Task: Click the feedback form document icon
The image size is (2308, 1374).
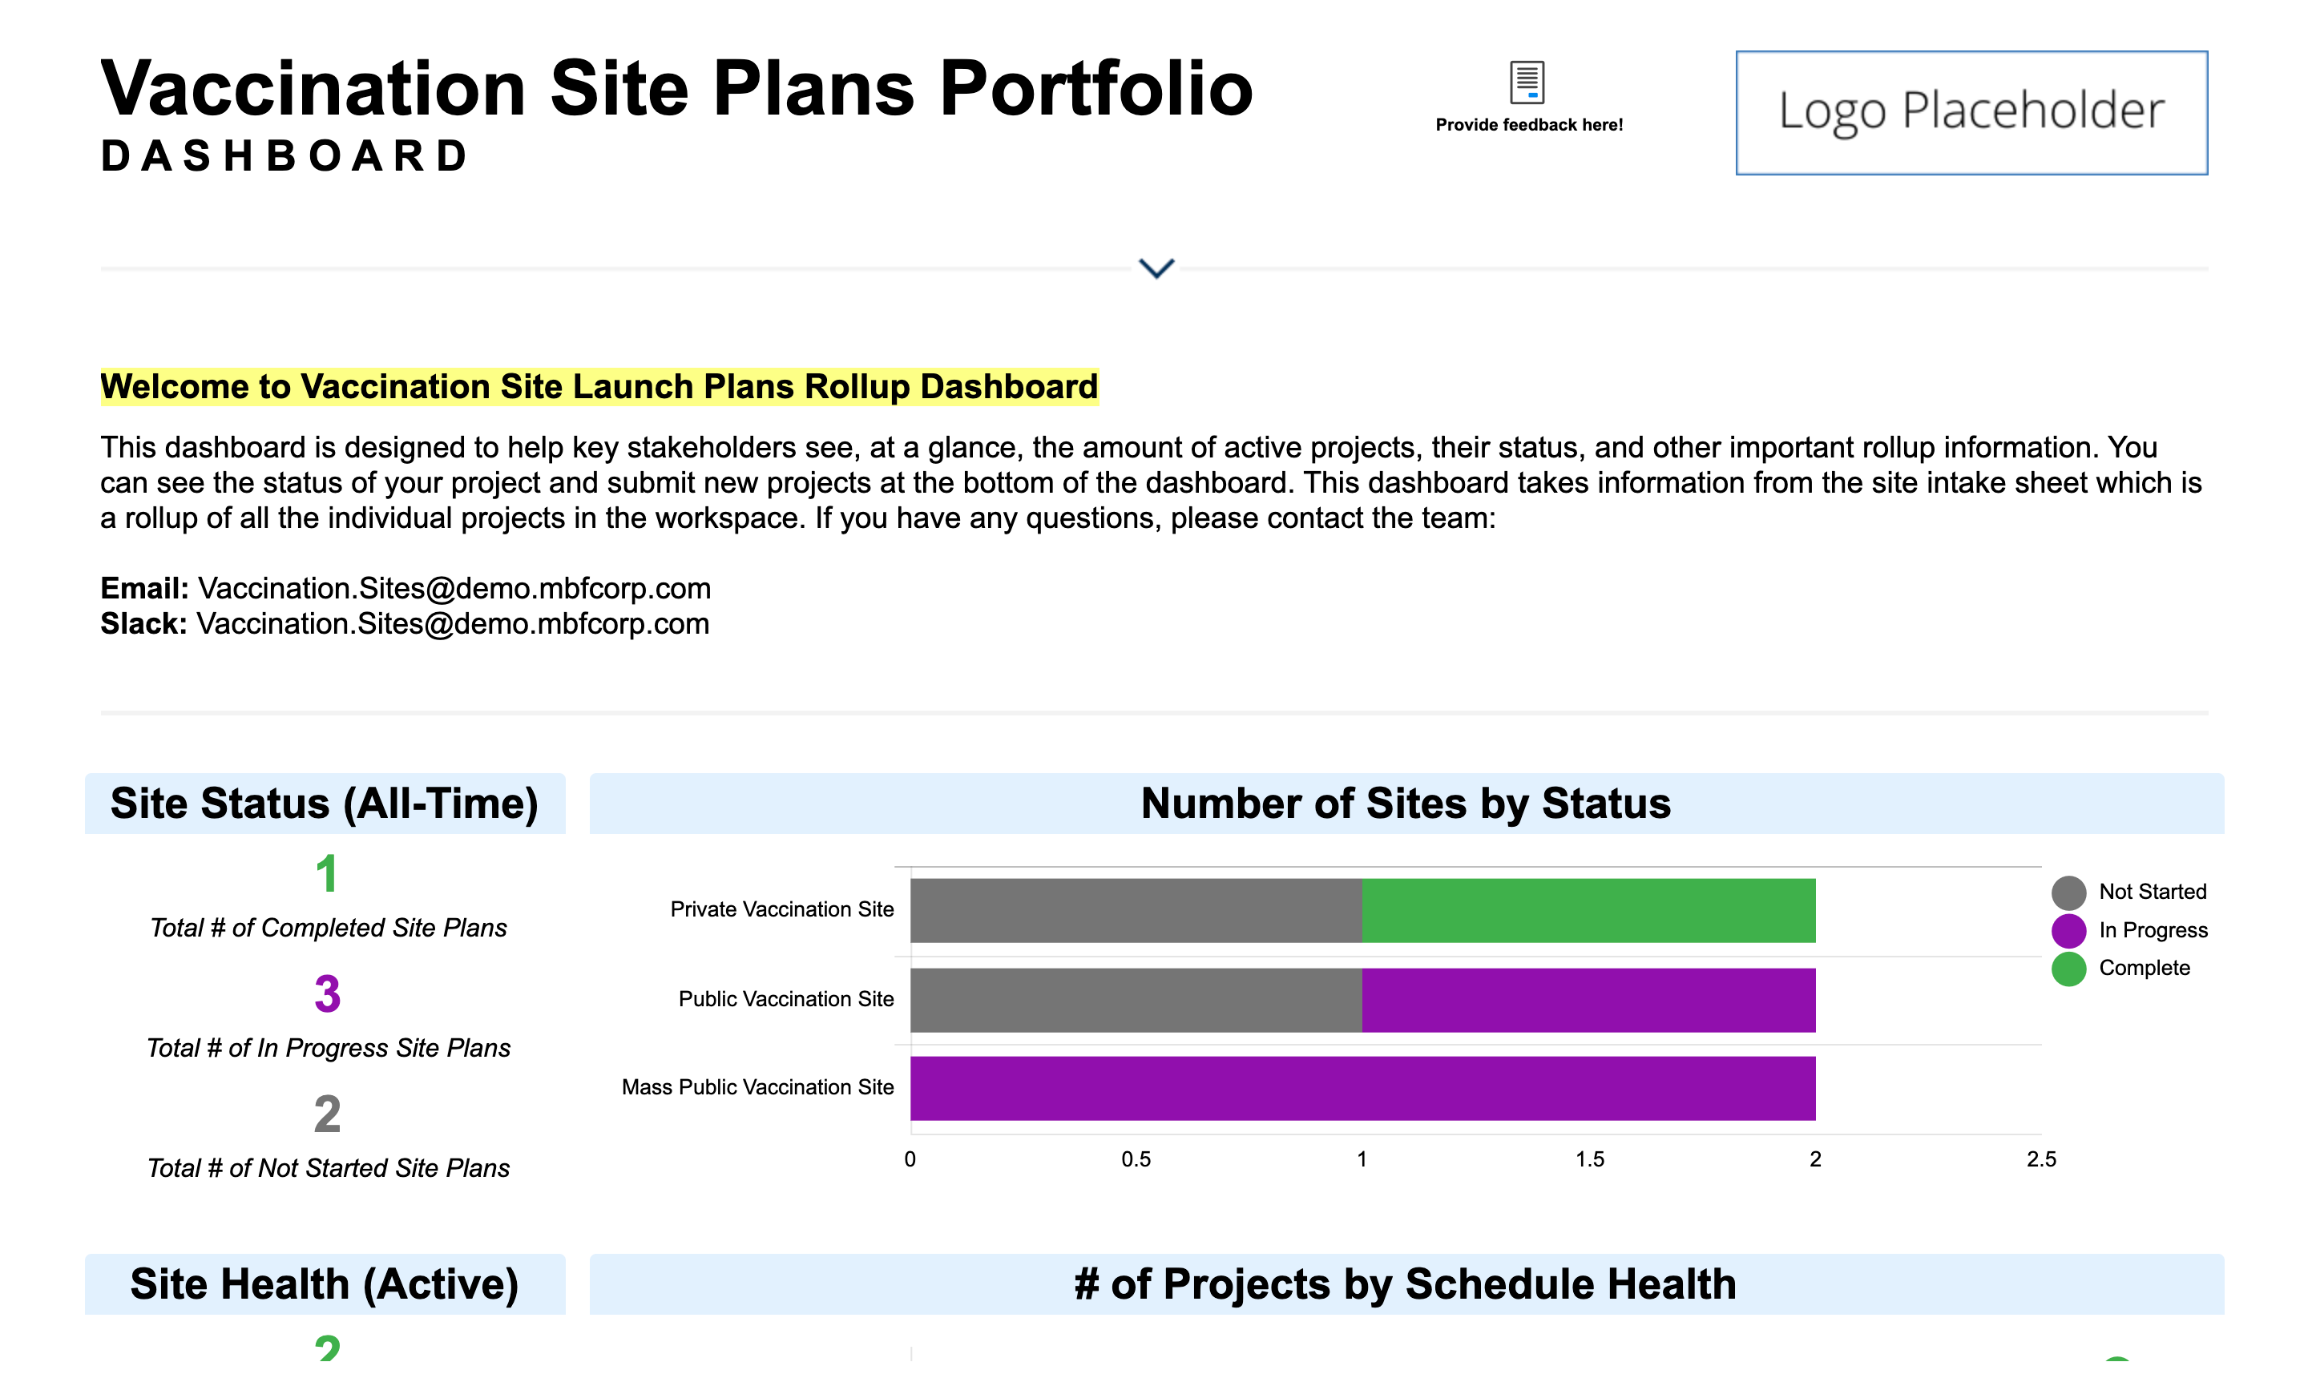Action: [x=1527, y=82]
